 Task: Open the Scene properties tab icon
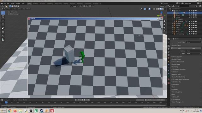169,55
